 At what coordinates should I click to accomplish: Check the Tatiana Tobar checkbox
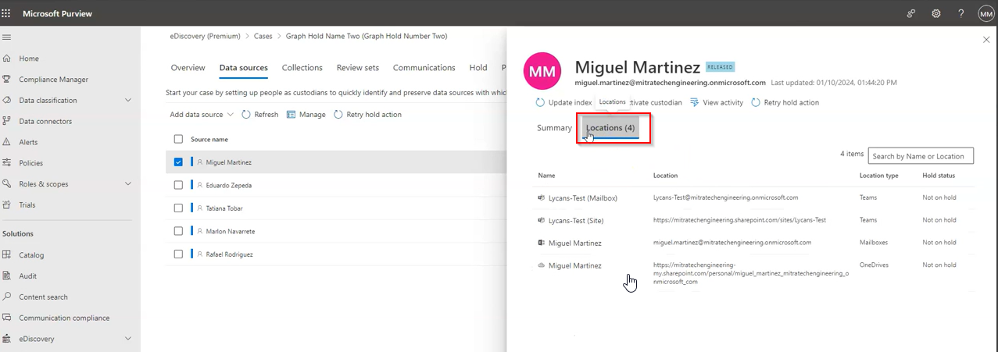coord(178,208)
